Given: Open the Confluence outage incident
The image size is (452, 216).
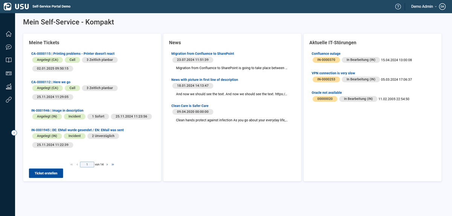Looking at the screenshot, I should 326,53.
